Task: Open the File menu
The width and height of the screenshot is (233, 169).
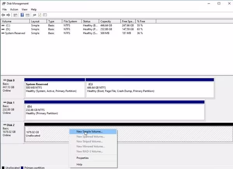Action: pos(4,9)
